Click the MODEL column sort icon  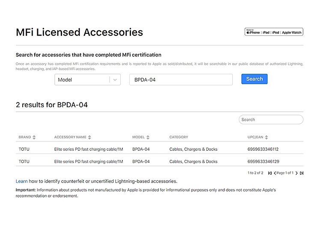(x=148, y=137)
